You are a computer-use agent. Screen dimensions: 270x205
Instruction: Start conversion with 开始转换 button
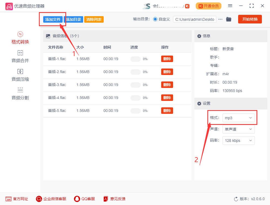coord(250,19)
